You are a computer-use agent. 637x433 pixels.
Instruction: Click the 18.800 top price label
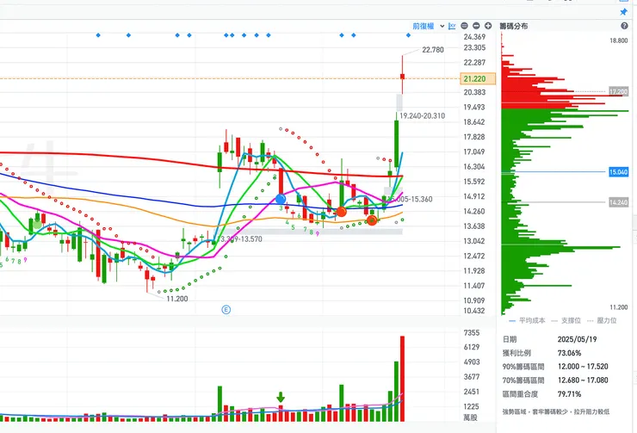pyautogui.click(x=618, y=40)
